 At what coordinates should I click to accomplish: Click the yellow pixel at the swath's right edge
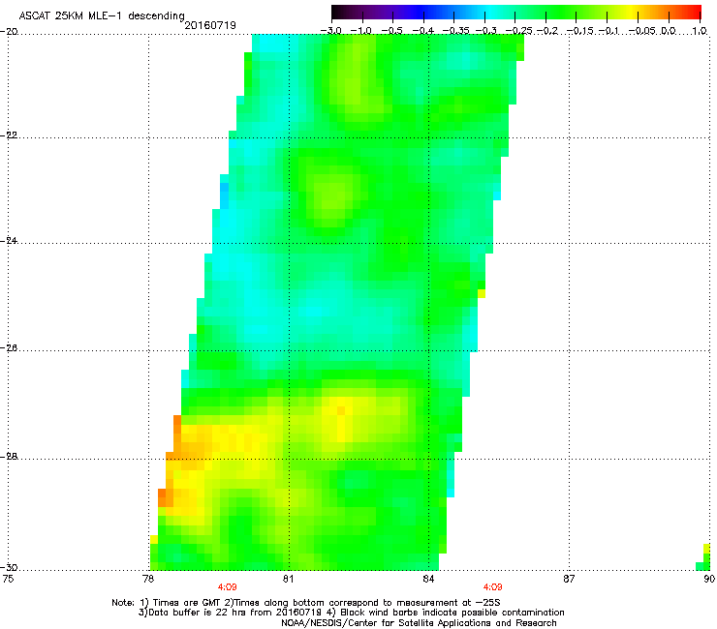(482, 293)
